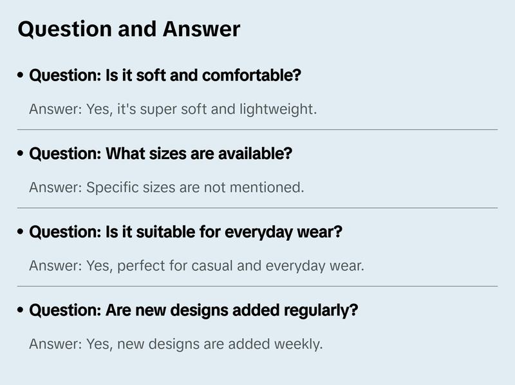Click the bullet before the soft and comfortable question
515x385 pixels.
21,76
